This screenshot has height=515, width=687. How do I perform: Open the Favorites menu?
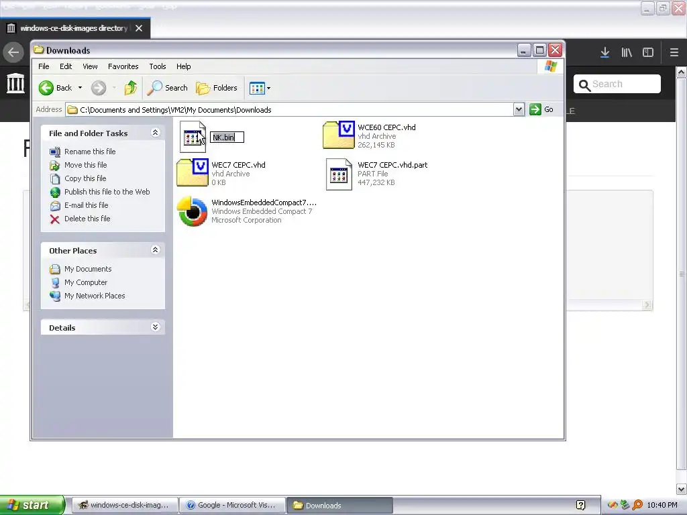pyautogui.click(x=123, y=66)
